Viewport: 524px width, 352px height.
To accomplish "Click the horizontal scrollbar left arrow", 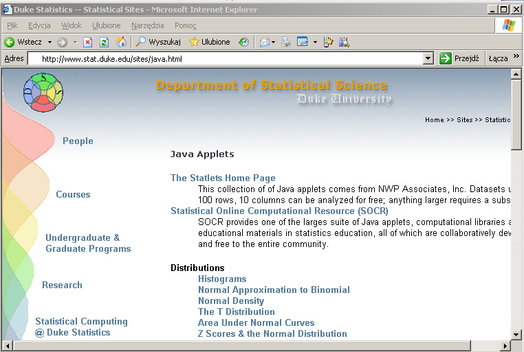I will point(8,346).
